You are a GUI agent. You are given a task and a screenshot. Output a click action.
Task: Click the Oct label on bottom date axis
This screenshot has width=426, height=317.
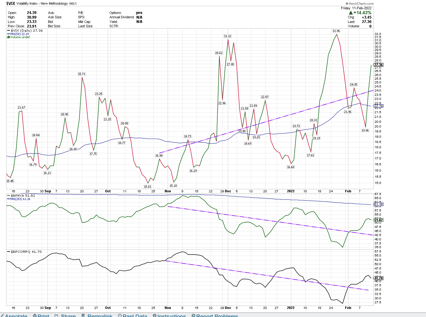pos(108,308)
